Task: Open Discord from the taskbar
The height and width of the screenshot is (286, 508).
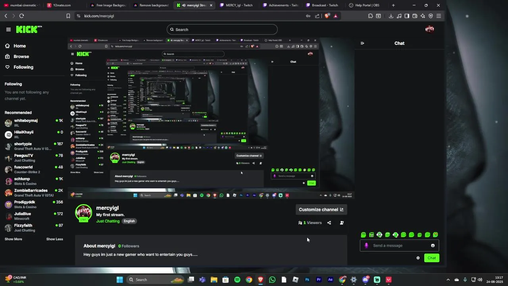Action: point(366,280)
